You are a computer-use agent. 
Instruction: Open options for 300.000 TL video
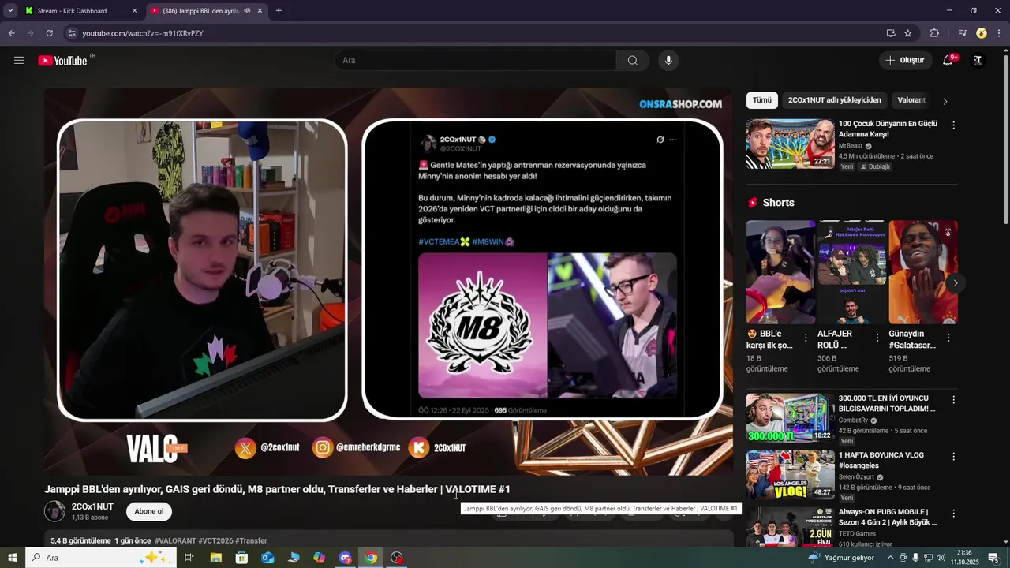tap(953, 400)
